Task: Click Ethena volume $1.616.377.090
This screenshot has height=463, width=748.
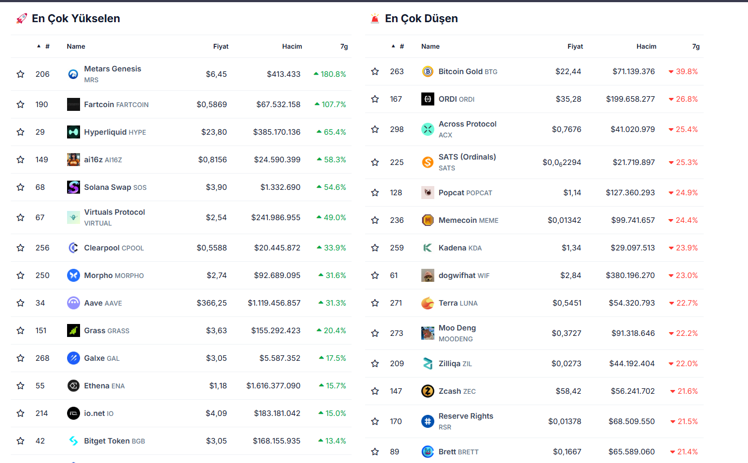Action: pos(273,386)
